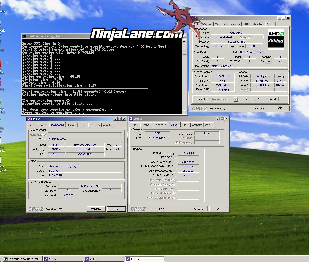Screen dimensions: 309x262
Task: Click the W83627HF LPCIO field
Action: (85, 154)
